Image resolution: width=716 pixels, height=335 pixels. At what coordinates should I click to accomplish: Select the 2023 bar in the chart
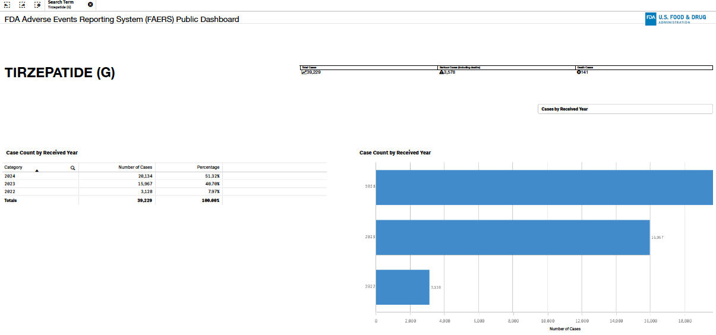513,238
